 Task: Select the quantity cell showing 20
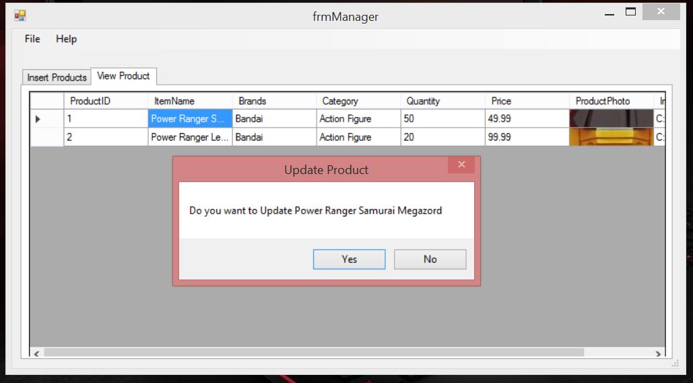[441, 137]
